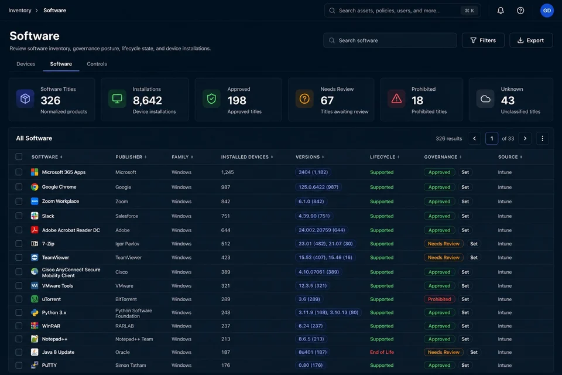Go to the next results page
This screenshot has width=562, height=375.
pos(525,138)
